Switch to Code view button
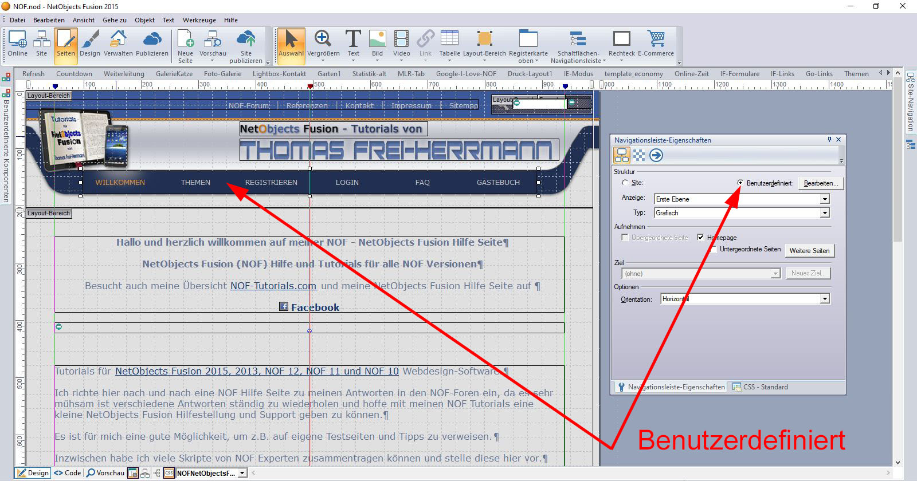The image size is (917, 481). [x=68, y=473]
